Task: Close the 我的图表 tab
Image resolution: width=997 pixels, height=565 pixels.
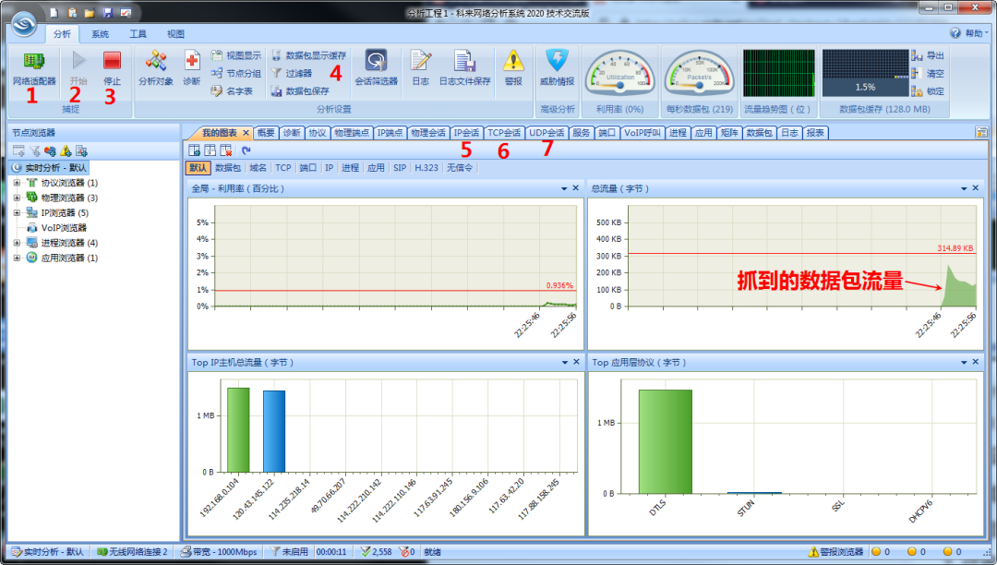Action: (x=246, y=133)
